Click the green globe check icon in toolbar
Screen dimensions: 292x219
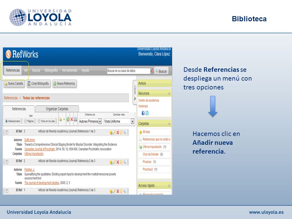(x=68, y=119)
